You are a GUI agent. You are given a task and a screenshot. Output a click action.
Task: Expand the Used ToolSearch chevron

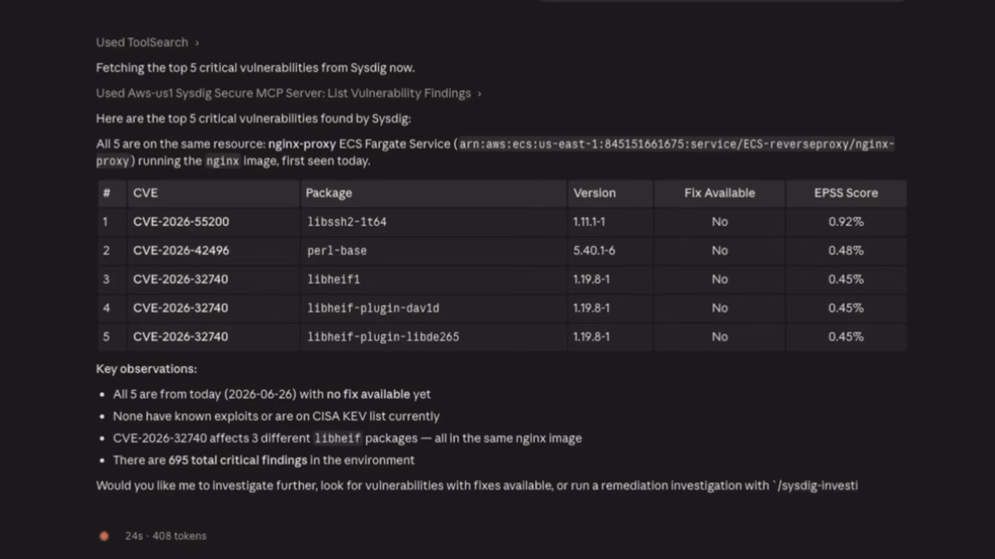197,43
